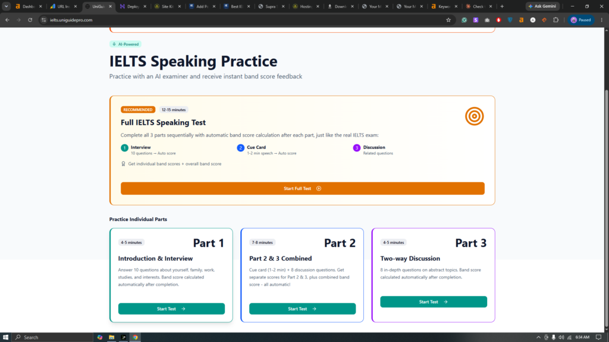Click the orange target icon
Screen dimensions: 609x342
pos(474,116)
